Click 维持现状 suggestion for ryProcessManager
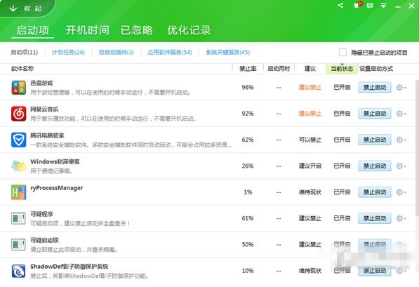The width and height of the screenshot is (419, 287). pos(310,192)
